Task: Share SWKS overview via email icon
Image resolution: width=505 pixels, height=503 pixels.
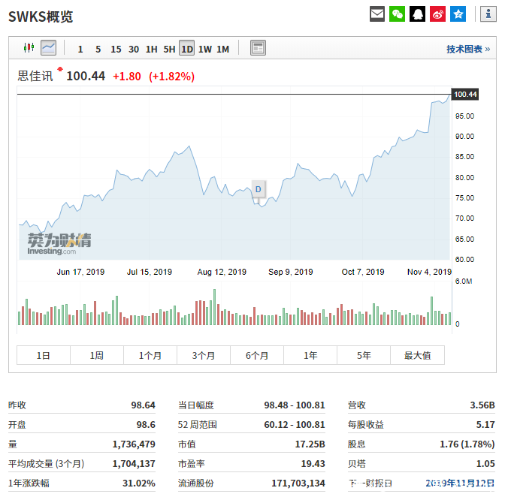Action: [377, 14]
